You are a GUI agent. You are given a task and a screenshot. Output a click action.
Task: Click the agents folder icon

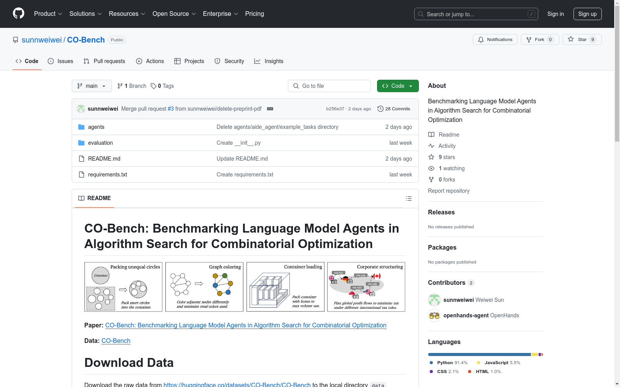pyautogui.click(x=81, y=127)
